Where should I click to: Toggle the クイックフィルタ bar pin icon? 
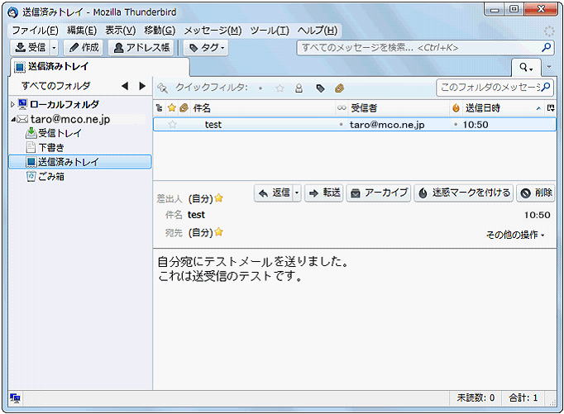(163, 88)
